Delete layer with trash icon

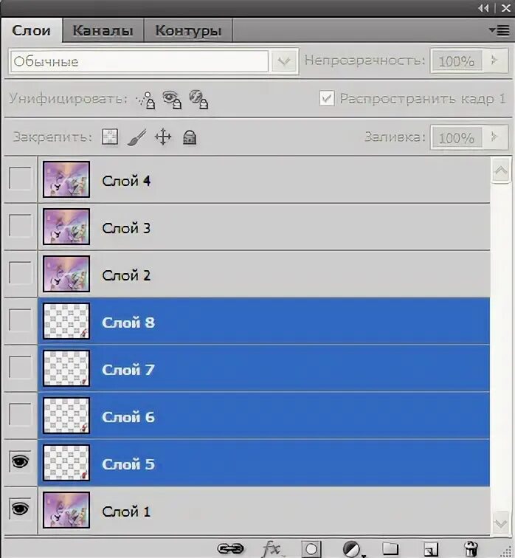(471, 548)
